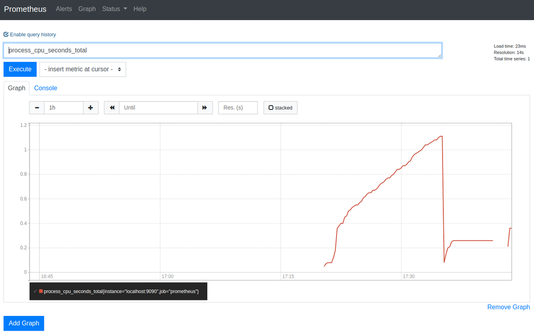This screenshot has height=336, width=534.
Task: Click the legend entry process_cpu_seconds_total series
Action: coord(121,291)
